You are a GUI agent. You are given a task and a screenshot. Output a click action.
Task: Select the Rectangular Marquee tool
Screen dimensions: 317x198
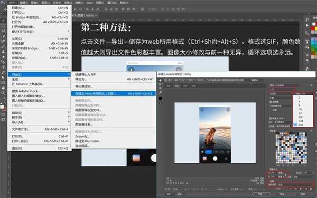3,26
